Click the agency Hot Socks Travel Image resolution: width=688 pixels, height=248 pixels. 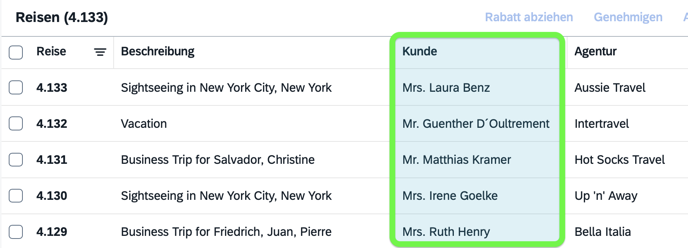(x=619, y=160)
